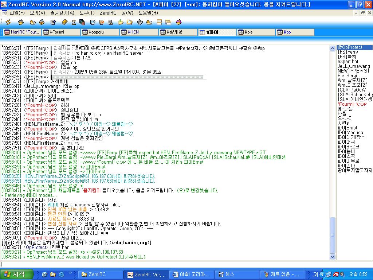Click the tile windows horizontally icon
The height and width of the screenshot is (280, 373).
click(x=159, y=22)
